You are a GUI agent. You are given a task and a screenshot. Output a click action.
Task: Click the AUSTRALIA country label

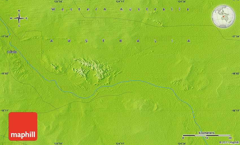coord(120,41)
